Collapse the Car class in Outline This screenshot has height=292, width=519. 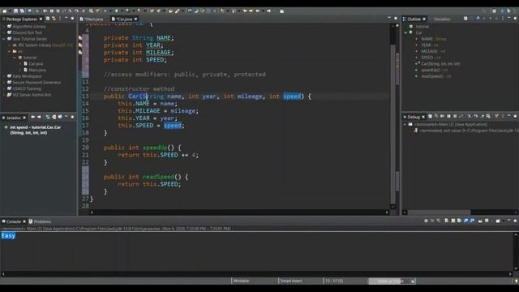click(x=405, y=32)
